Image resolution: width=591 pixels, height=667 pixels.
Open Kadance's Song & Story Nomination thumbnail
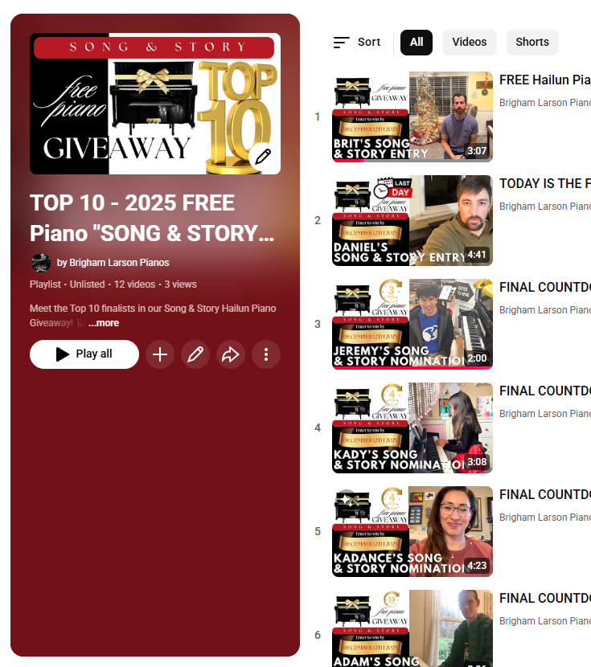412,531
